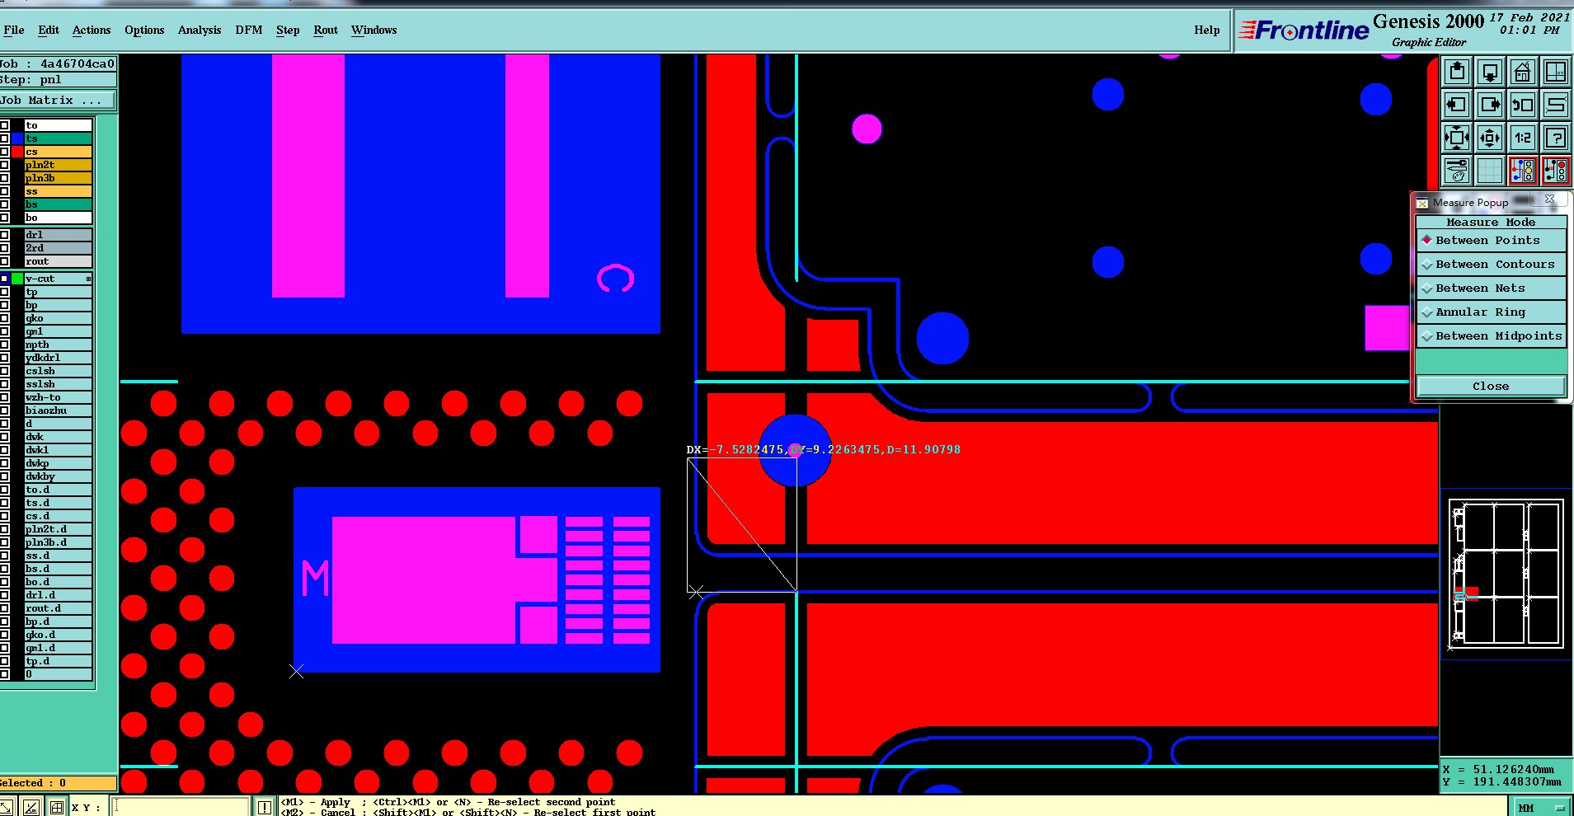This screenshot has height=816, width=1574.
Task: Click the colored nets traffic-light icon
Action: tap(1523, 171)
